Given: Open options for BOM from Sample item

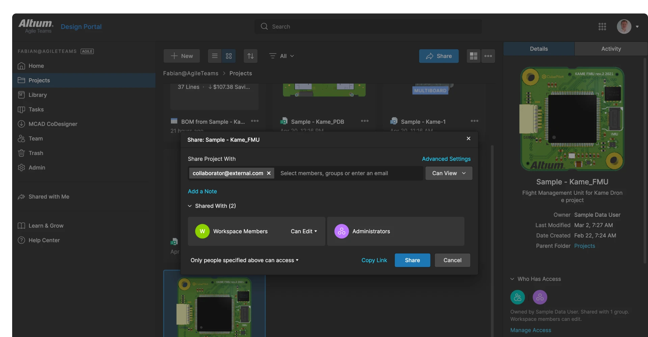Looking at the screenshot, I should click(255, 121).
